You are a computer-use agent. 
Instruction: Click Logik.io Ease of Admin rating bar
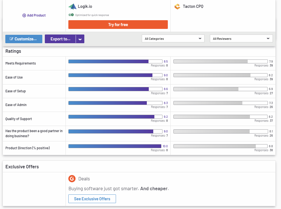click(x=115, y=103)
